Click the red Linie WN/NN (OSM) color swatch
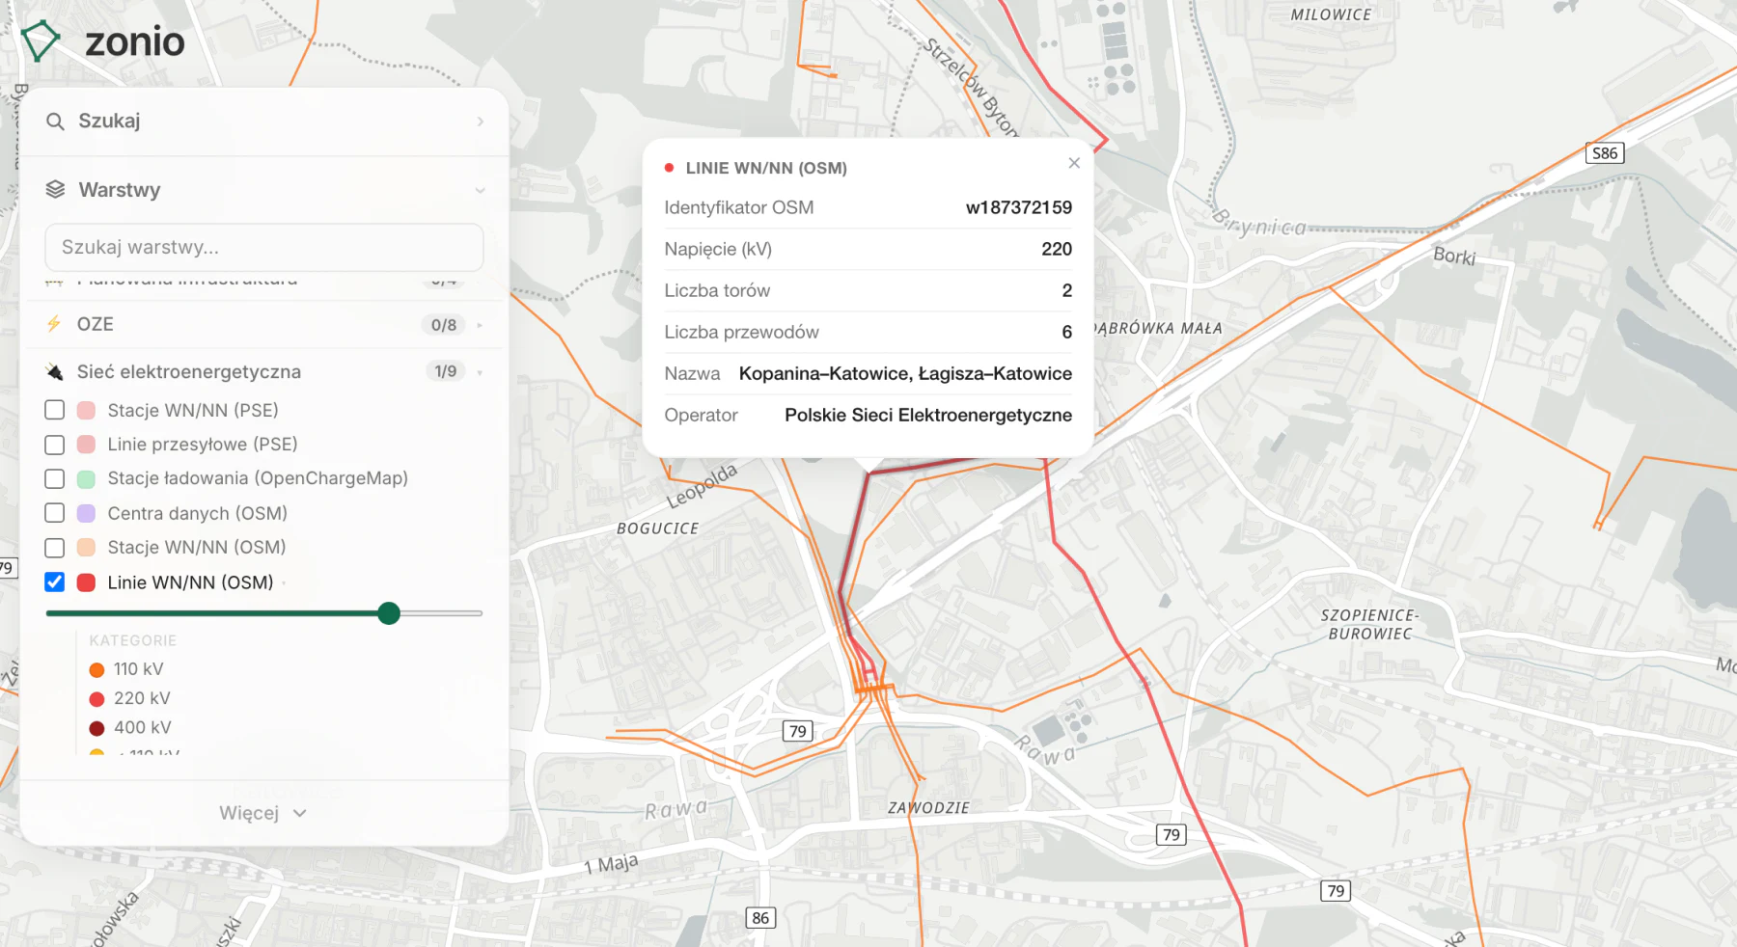Screen dimensions: 1737x947 [86, 582]
